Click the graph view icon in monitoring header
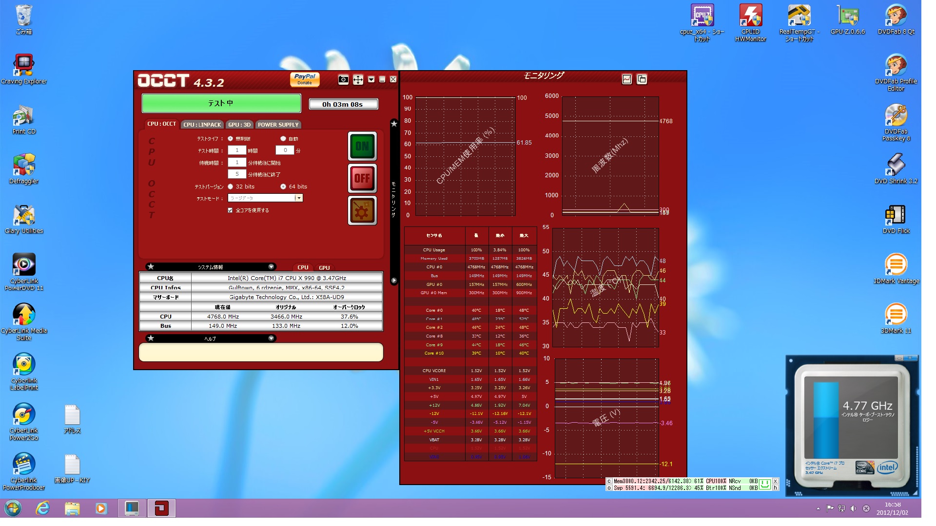936x526 pixels. [627, 79]
